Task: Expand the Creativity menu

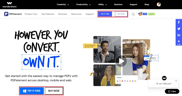Action: (63, 4)
